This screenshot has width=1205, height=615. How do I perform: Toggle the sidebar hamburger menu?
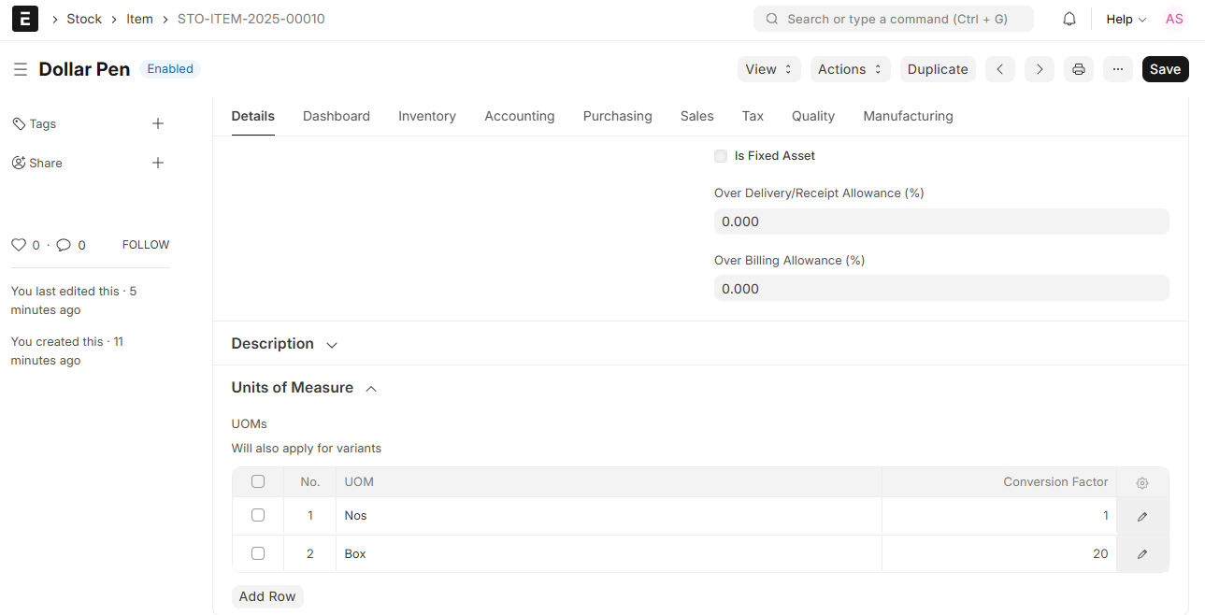pyautogui.click(x=21, y=69)
